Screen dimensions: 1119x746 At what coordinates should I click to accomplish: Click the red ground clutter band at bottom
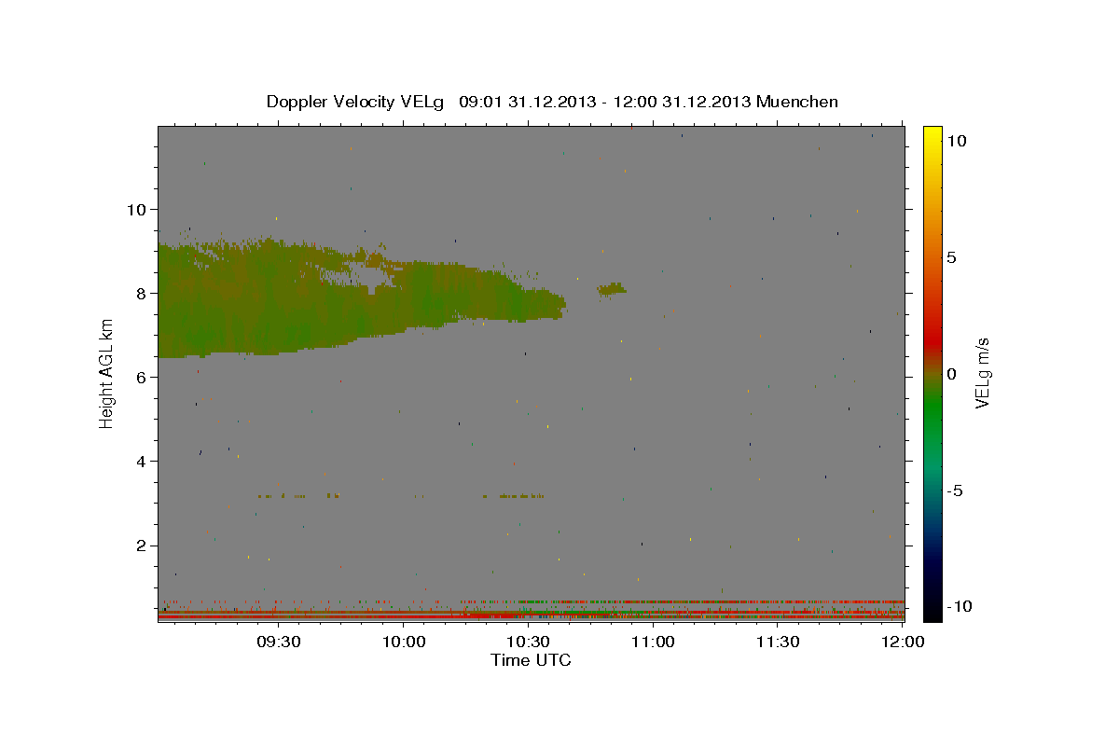531,615
